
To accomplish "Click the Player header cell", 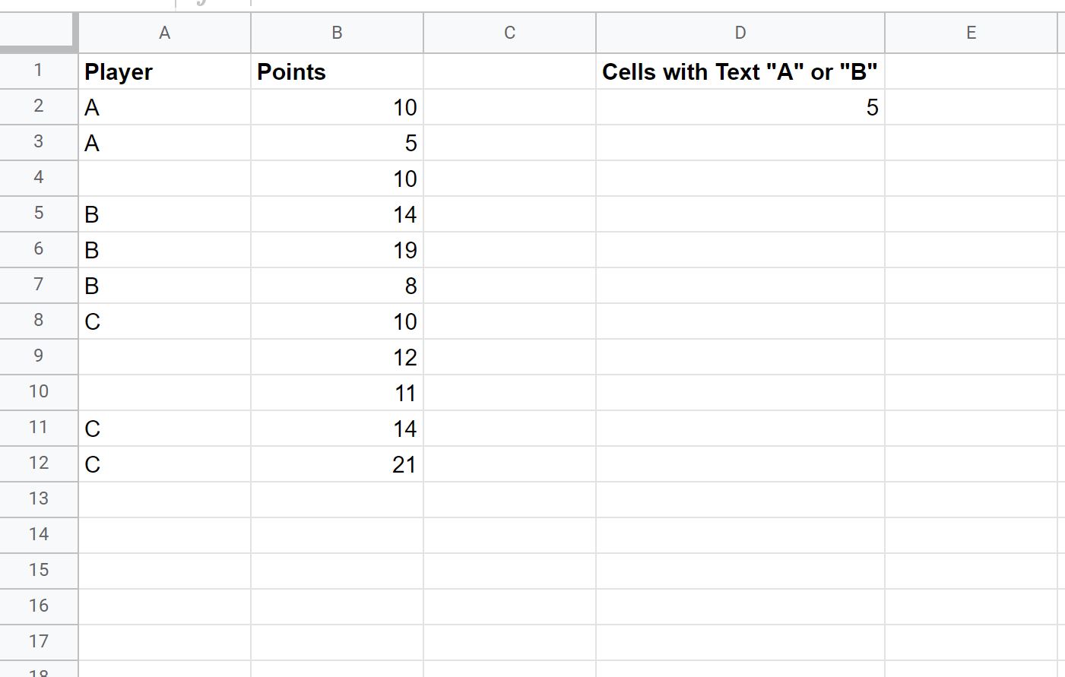I will click(164, 71).
